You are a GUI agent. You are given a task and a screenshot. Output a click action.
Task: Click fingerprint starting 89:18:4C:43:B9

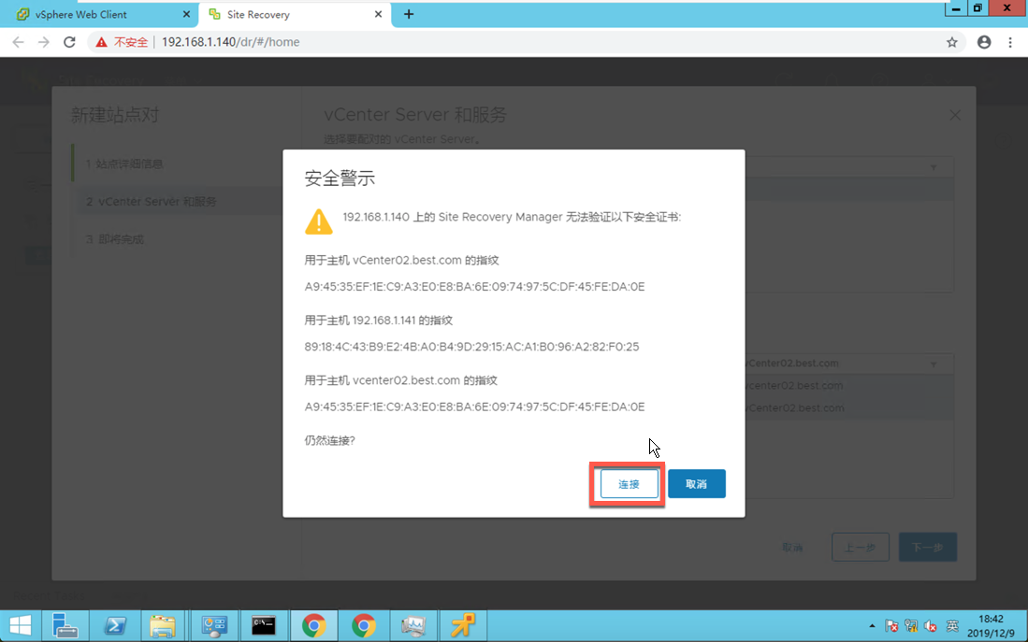pos(471,347)
